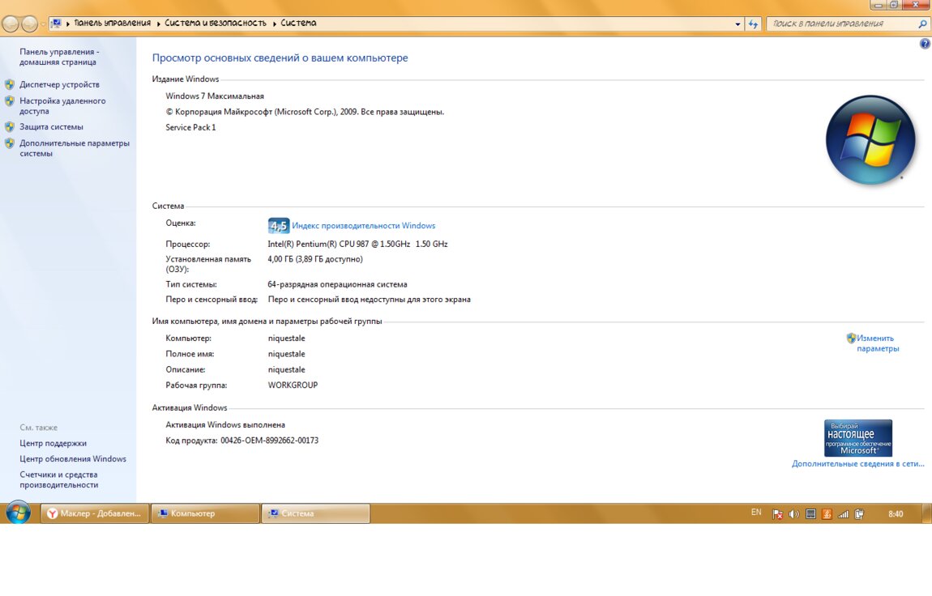Expand the arrow after Панель управления breadcrumb
This screenshot has height=596, width=932.
tap(158, 23)
